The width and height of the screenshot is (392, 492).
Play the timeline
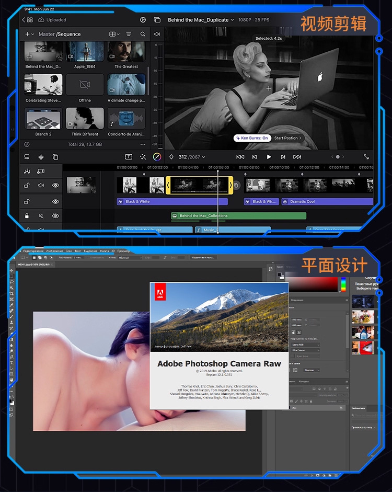click(269, 157)
